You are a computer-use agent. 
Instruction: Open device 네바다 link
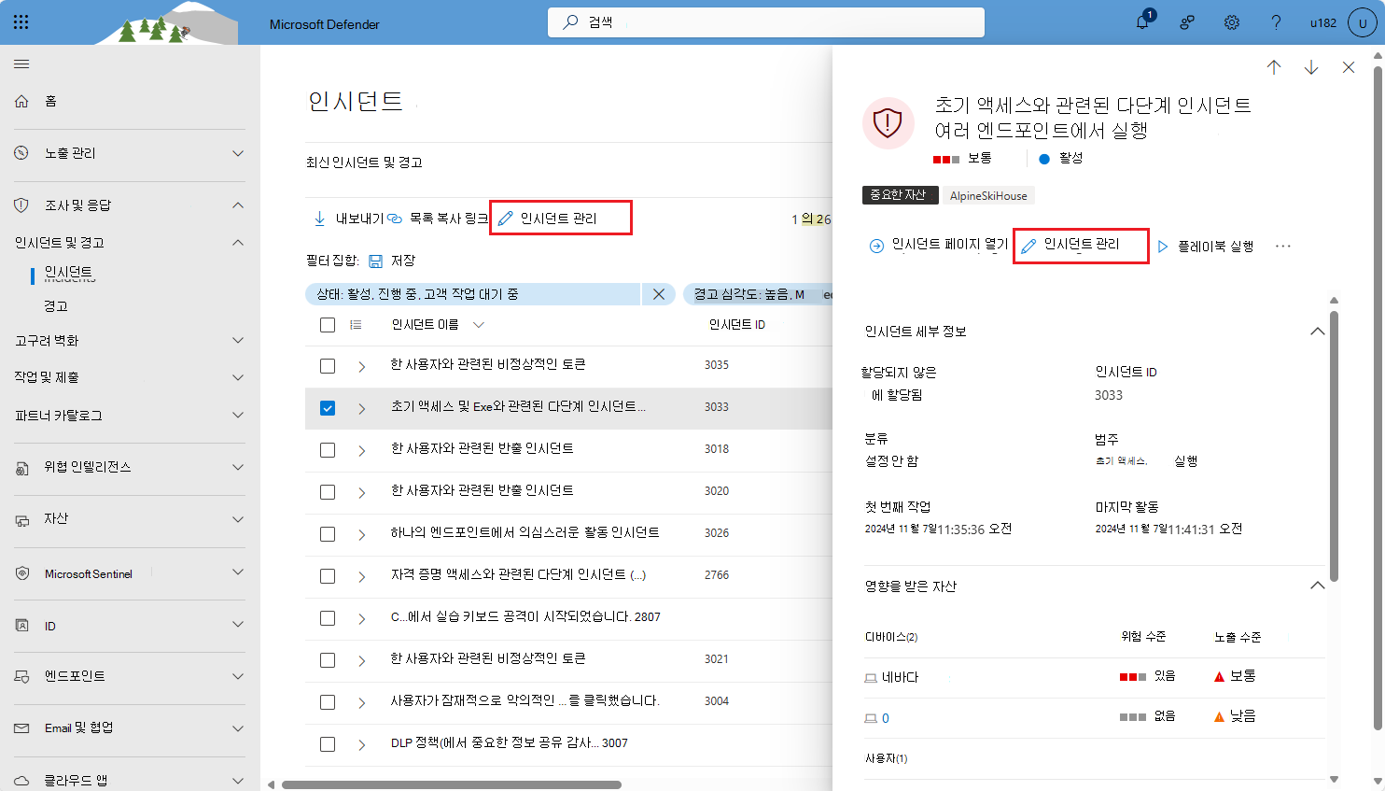[x=900, y=677]
